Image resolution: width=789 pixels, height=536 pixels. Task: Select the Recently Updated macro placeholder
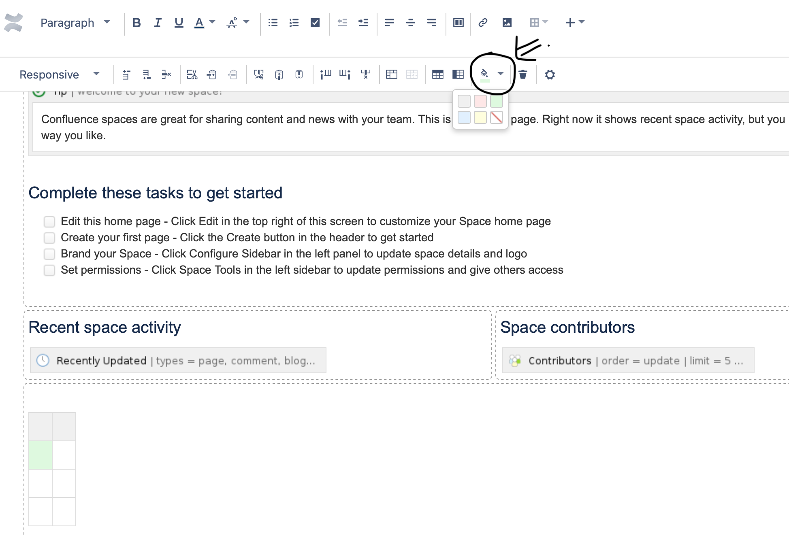178,360
